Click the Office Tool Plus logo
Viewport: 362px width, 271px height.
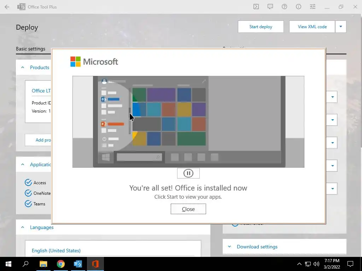click(21, 7)
